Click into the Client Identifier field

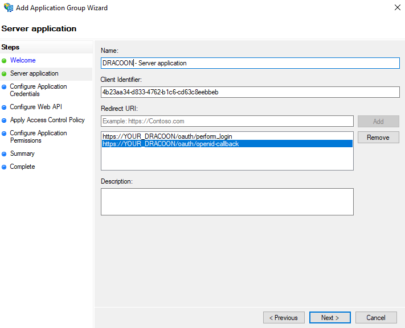250,92
